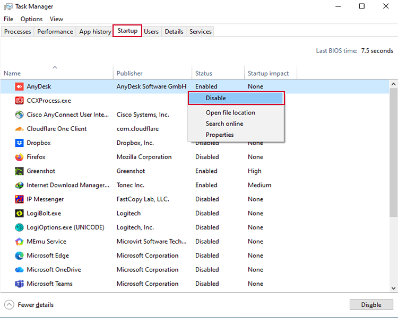Minimize the Task Manager window
Image resolution: width=398 pixels, height=318 pixels.
click(x=338, y=6)
